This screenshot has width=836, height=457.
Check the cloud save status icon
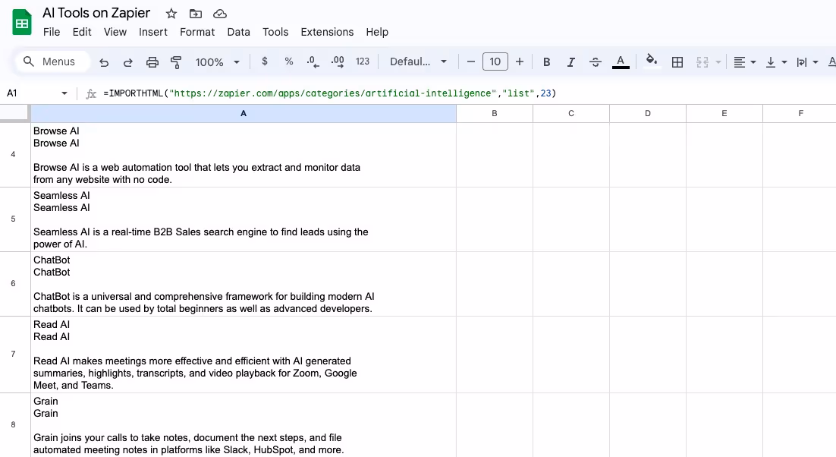pyautogui.click(x=220, y=14)
